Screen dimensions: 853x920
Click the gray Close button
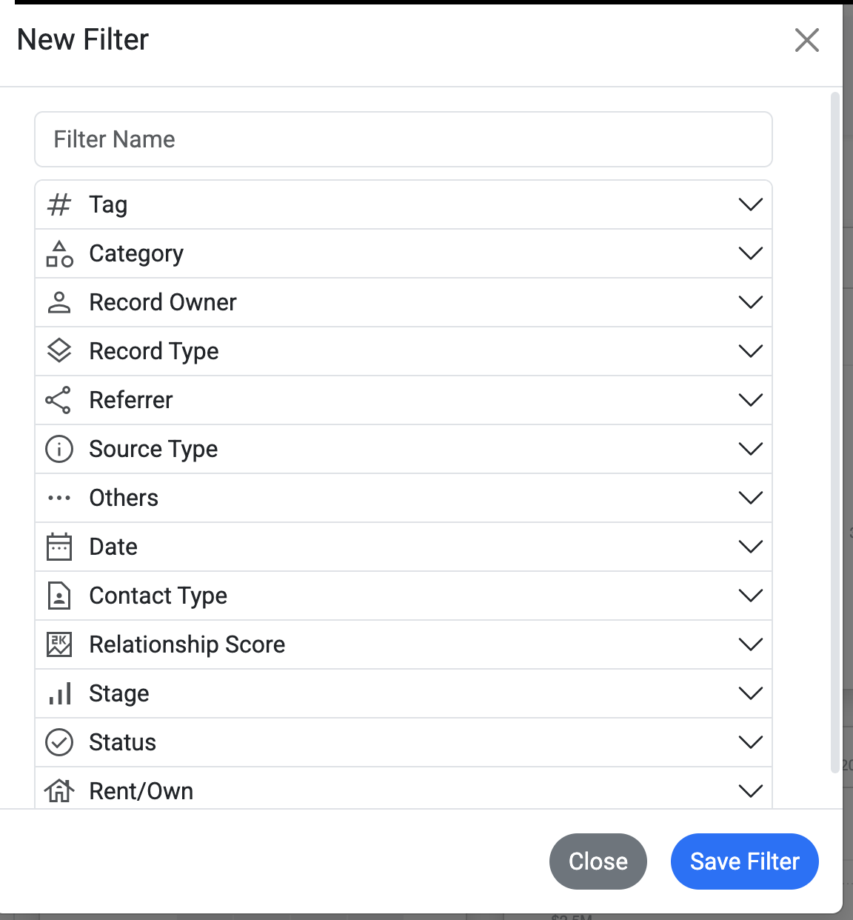pos(598,861)
